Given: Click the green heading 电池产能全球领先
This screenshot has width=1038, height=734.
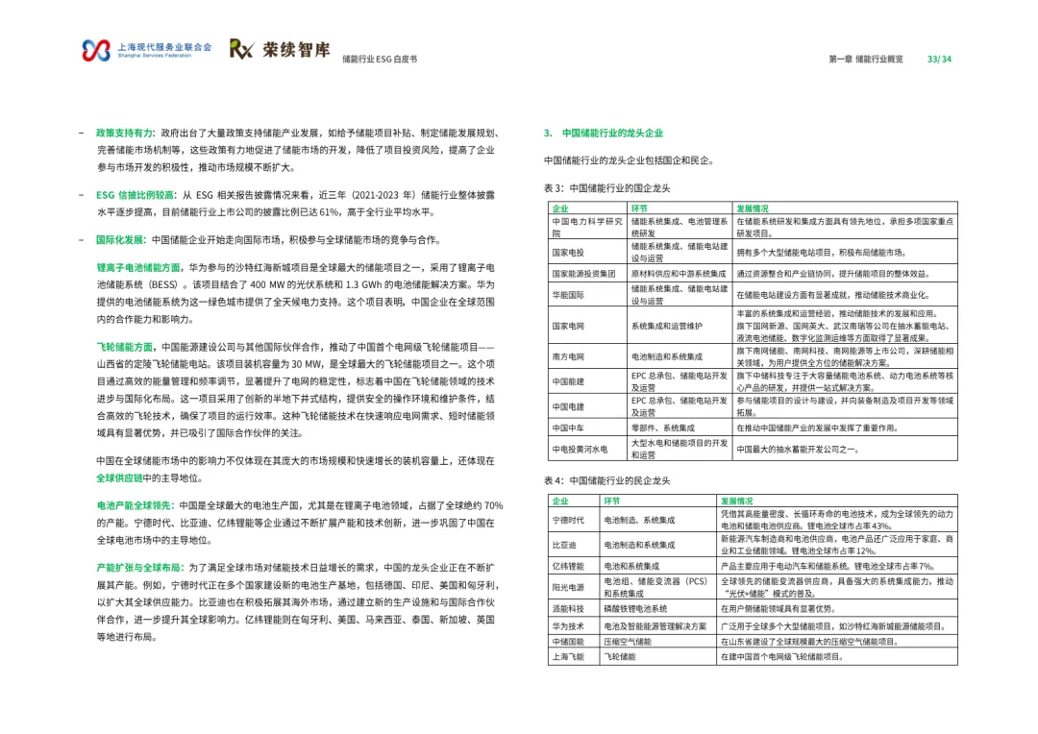Looking at the screenshot, I should click(135, 505).
